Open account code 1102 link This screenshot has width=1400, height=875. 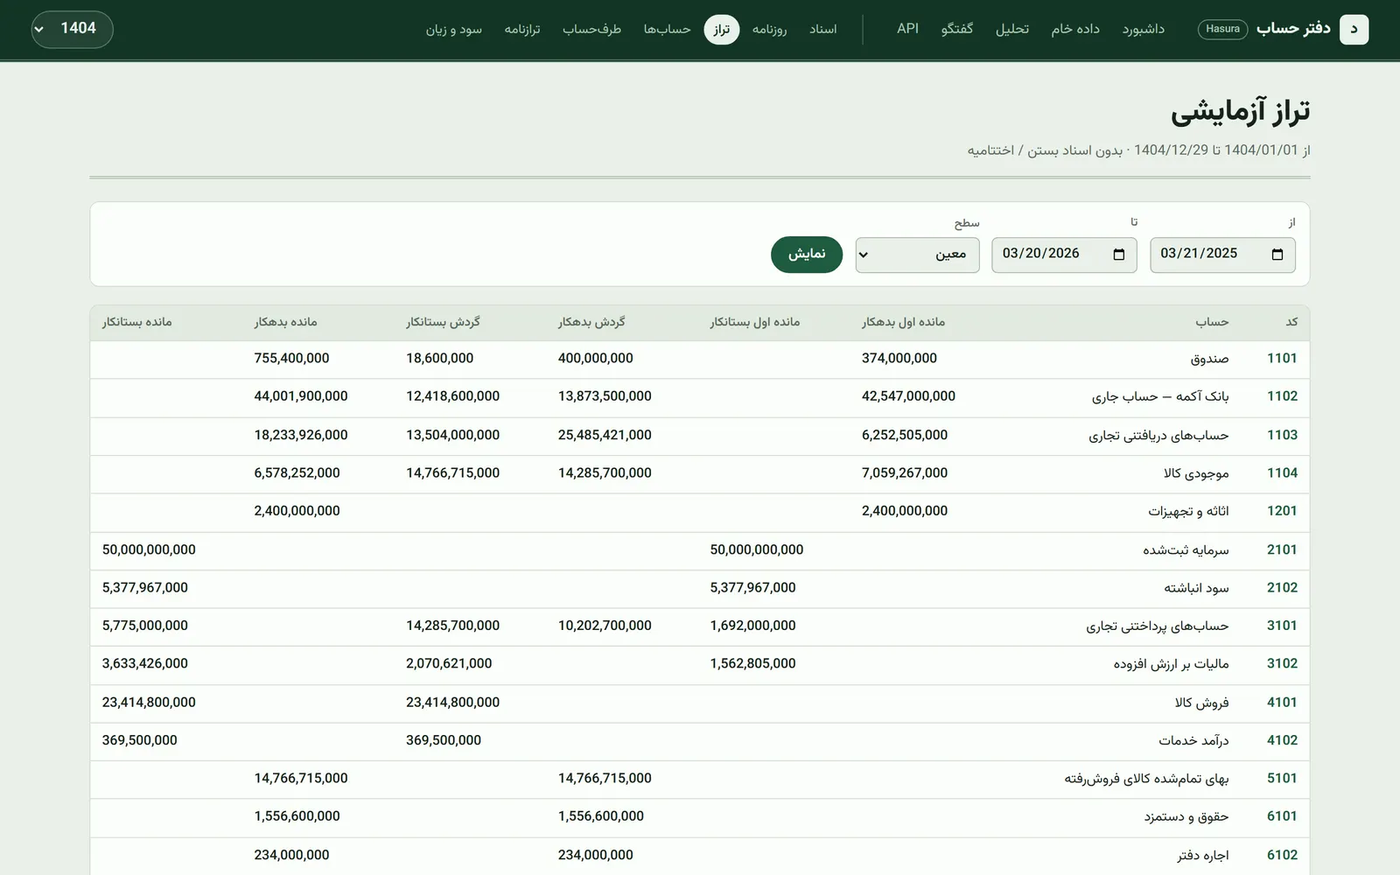[x=1282, y=396]
